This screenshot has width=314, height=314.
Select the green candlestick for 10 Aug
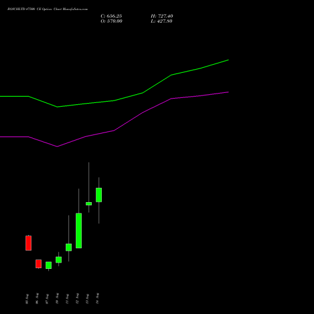click(x=58, y=260)
